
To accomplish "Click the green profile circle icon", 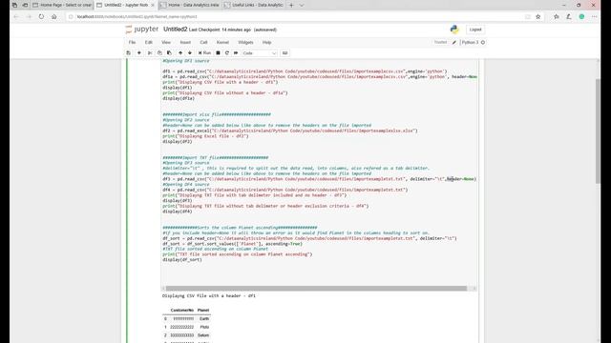I will pyautogui.click(x=581, y=17).
